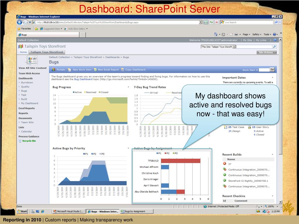
Task: Expand the Important Dates web part menu
Action: pyautogui.click(x=272, y=77)
